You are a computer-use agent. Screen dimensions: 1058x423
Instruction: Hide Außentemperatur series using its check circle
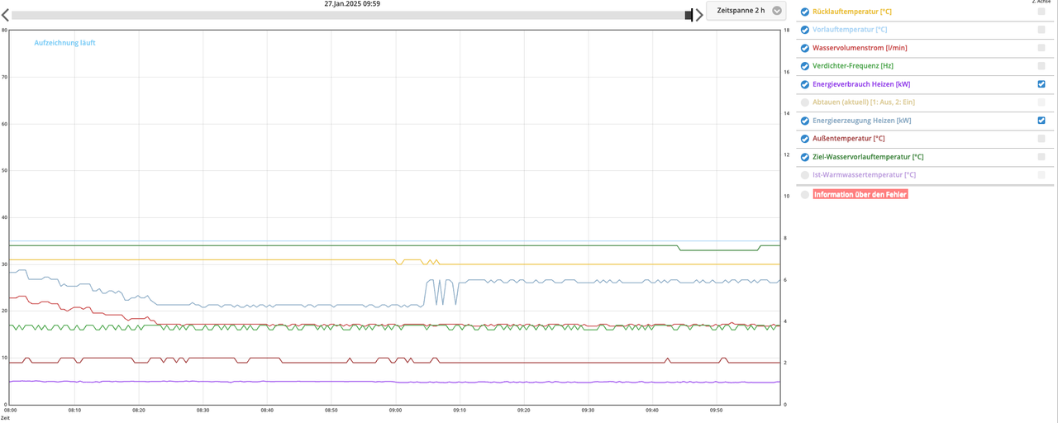[x=805, y=139]
